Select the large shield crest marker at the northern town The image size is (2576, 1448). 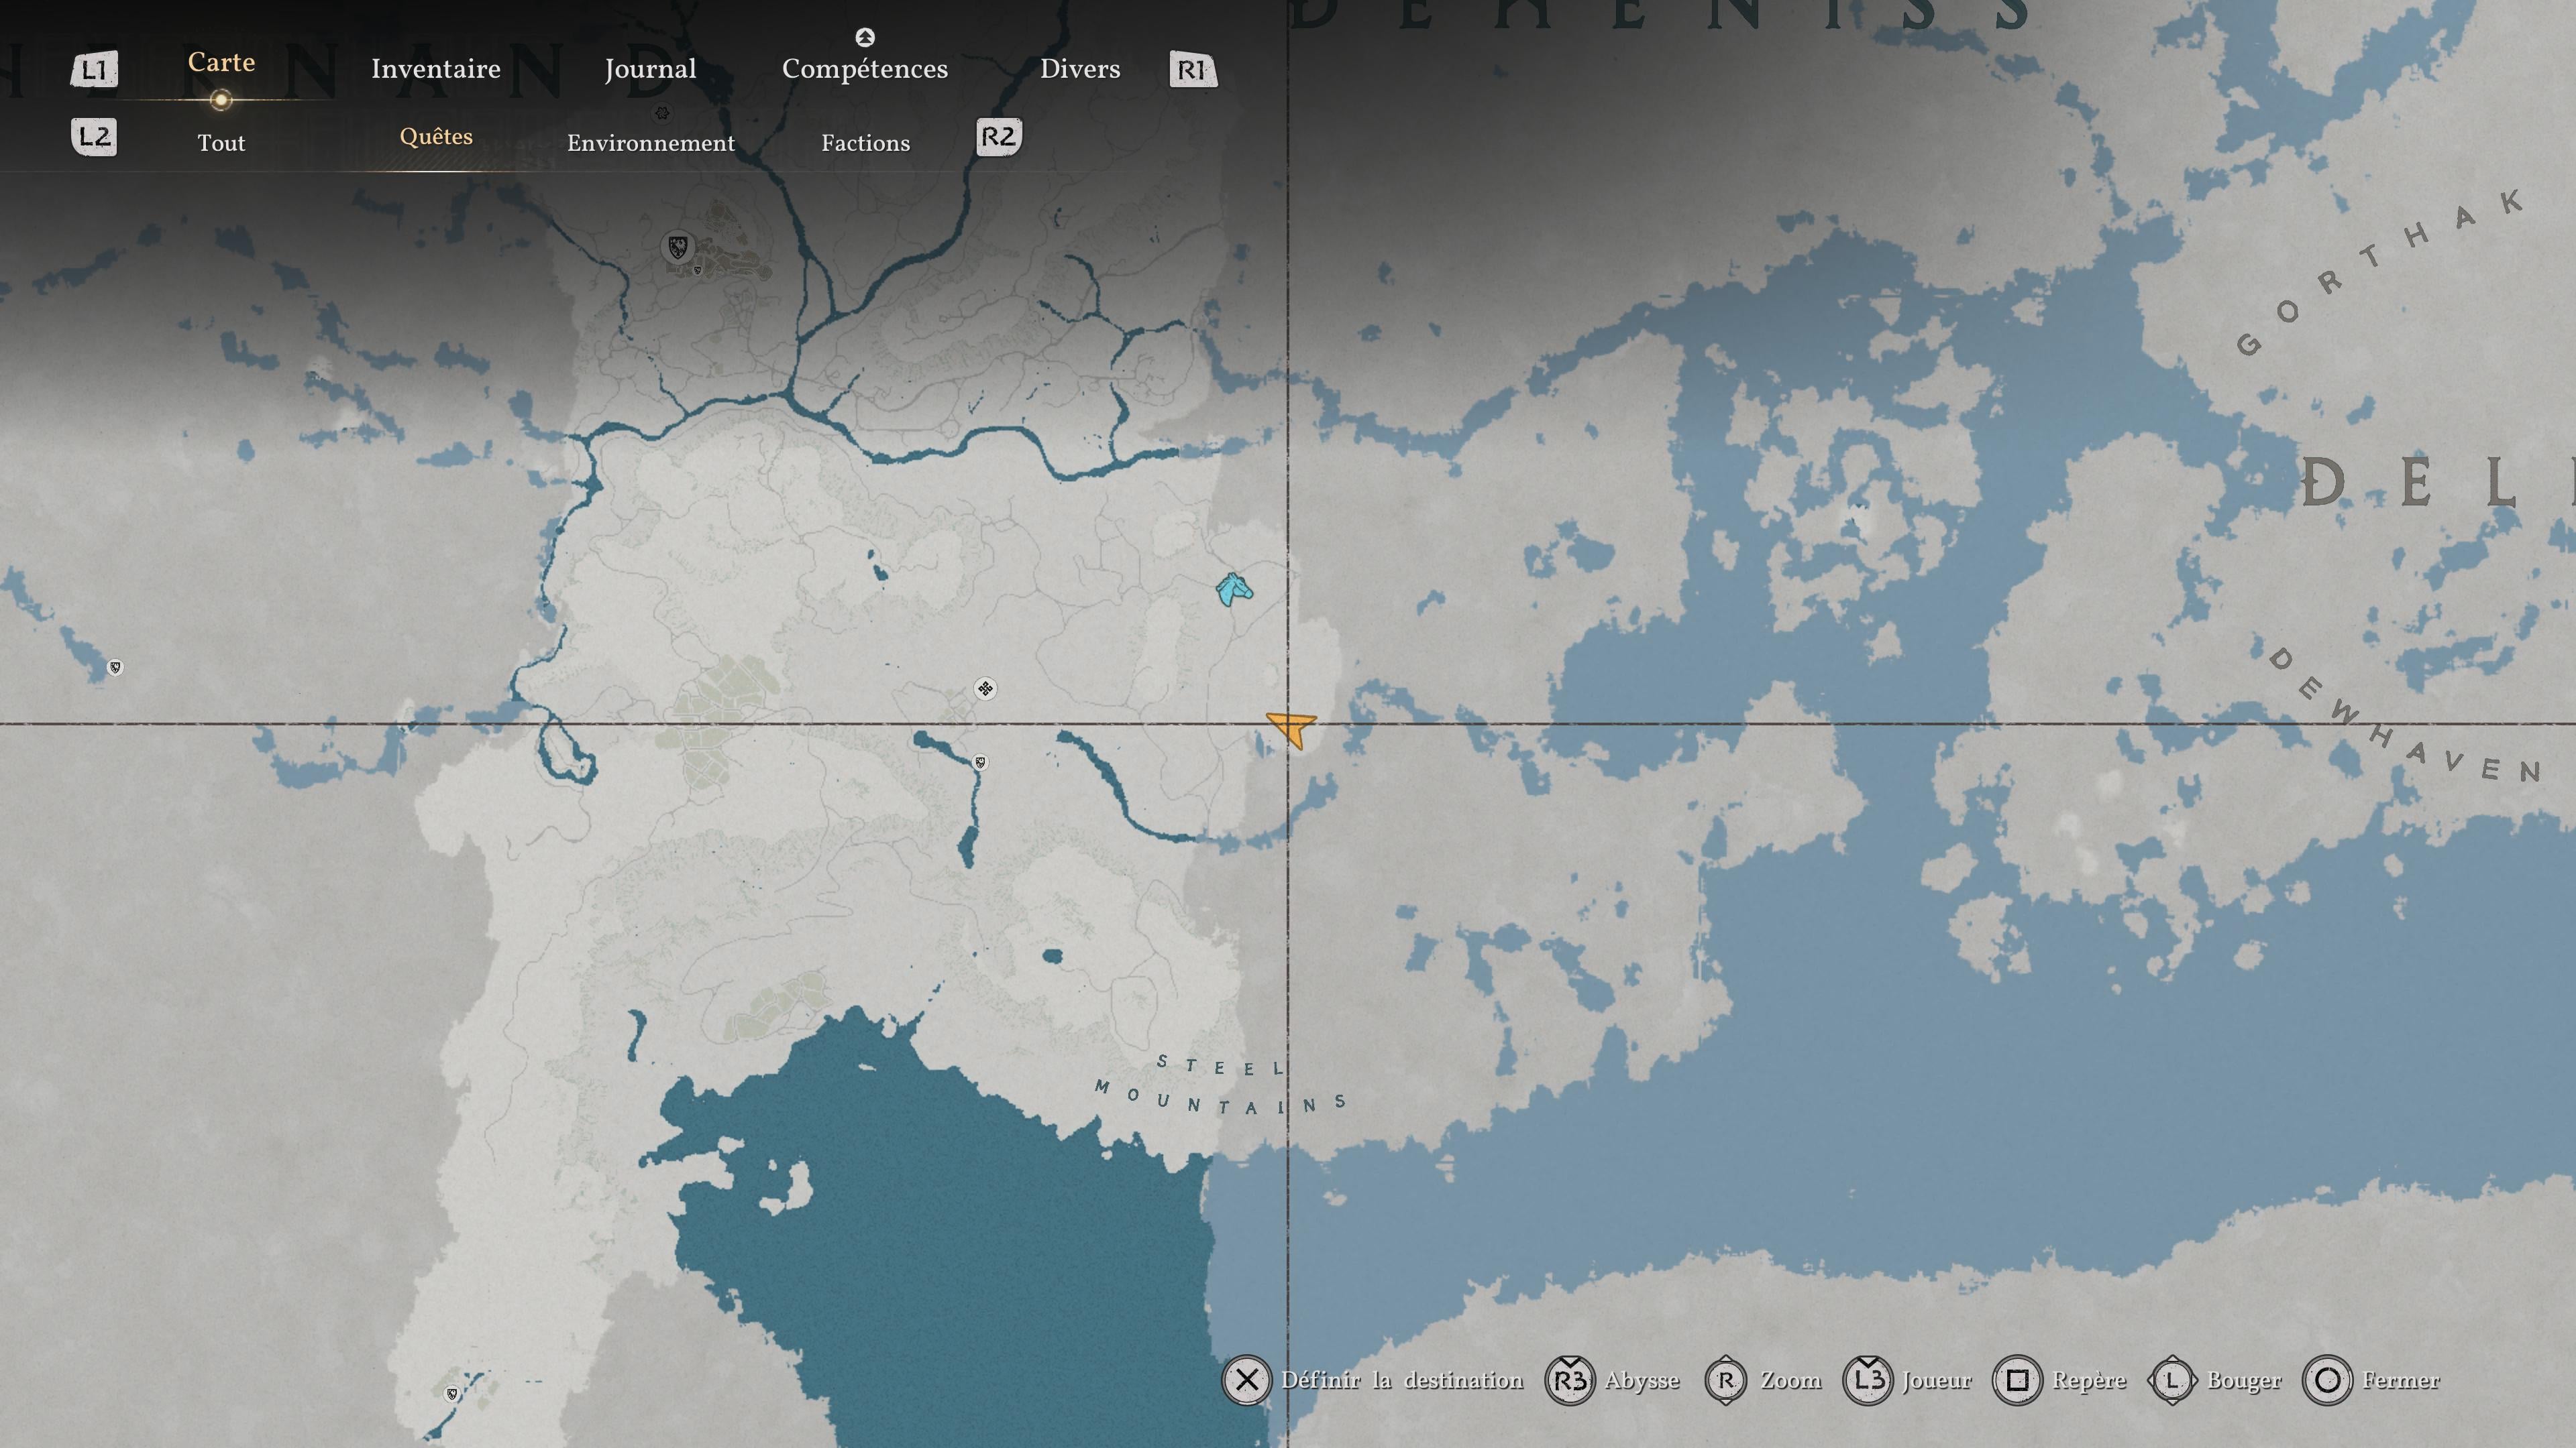pos(678,247)
